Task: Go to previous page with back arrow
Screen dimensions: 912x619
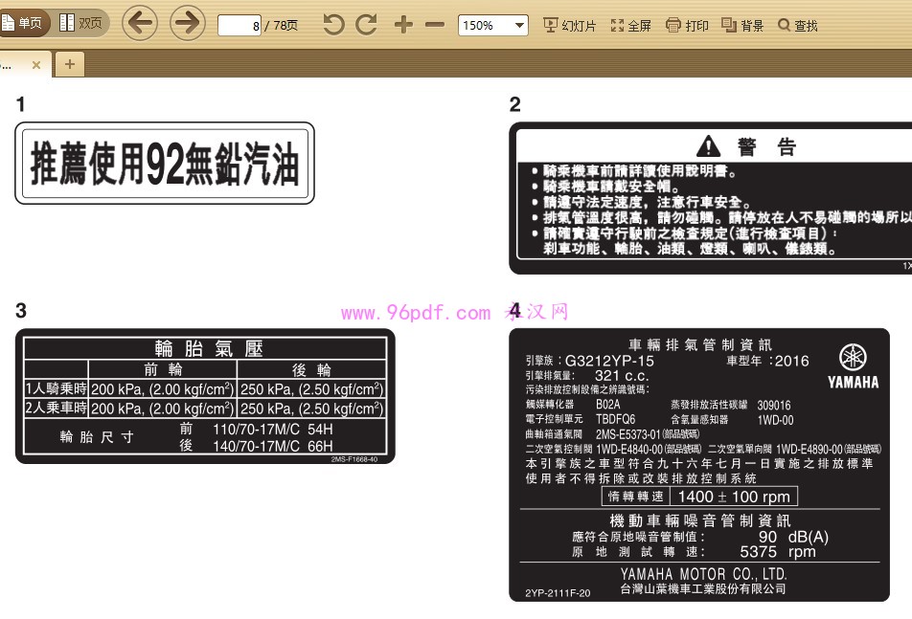Action: coord(140,24)
